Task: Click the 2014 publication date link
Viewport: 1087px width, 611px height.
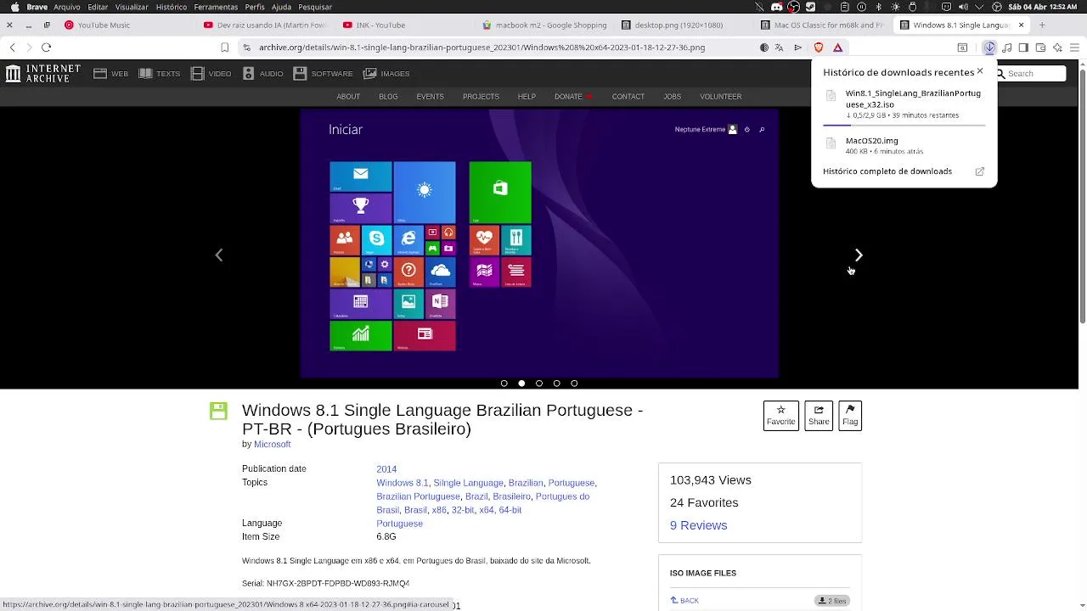Action: tap(386, 469)
